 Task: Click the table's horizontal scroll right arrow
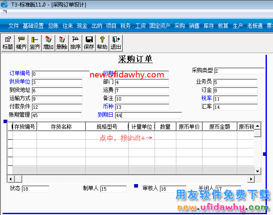251,179
